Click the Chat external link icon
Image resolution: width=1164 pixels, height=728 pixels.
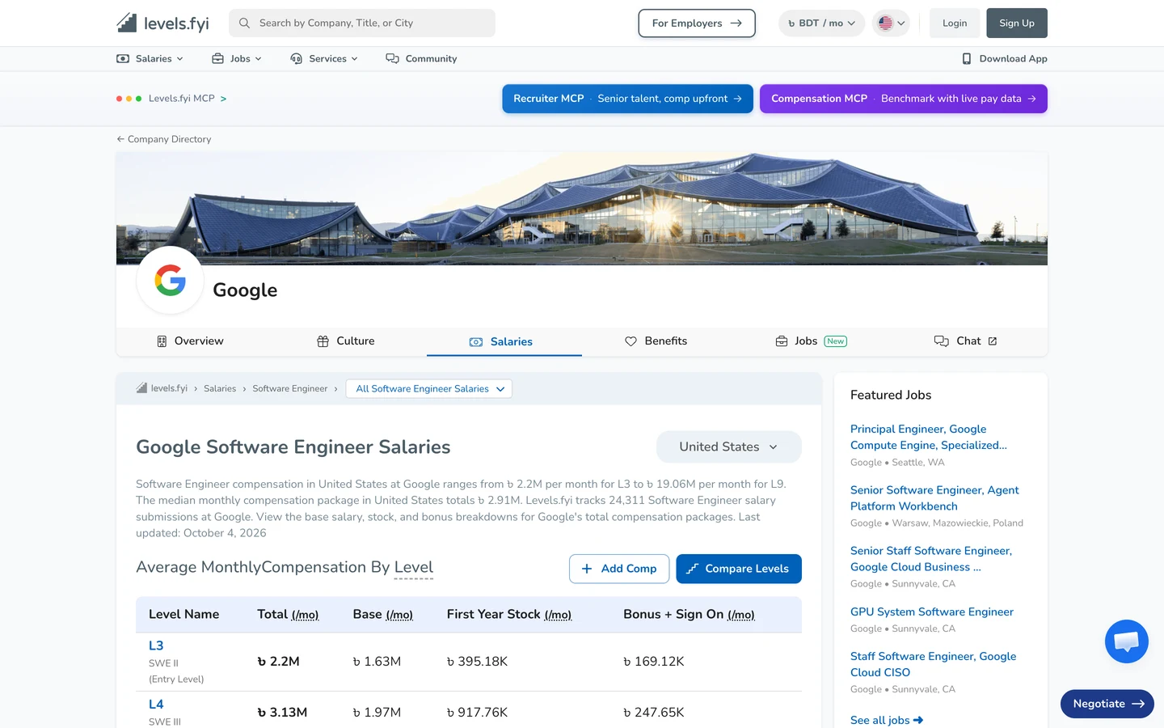993,341
